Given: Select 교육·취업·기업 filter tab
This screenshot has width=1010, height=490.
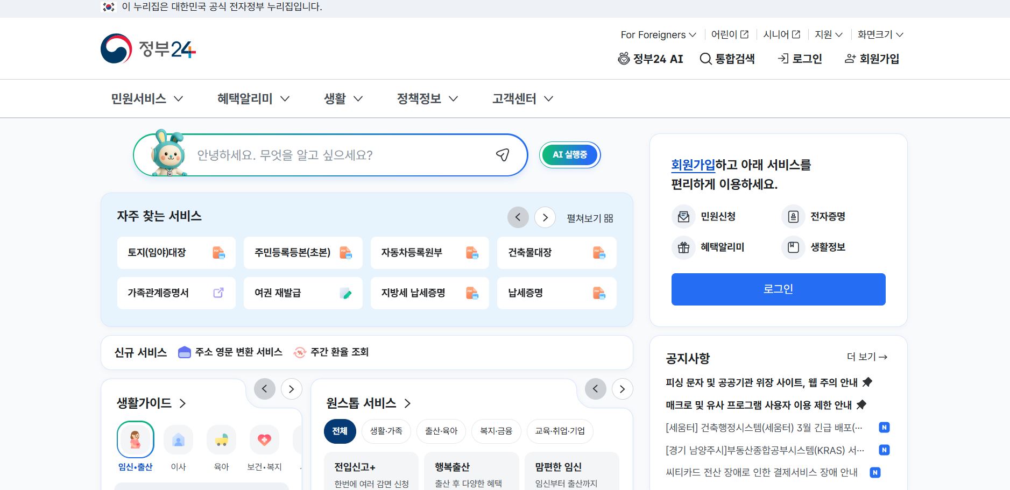Looking at the screenshot, I should point(560,431).
